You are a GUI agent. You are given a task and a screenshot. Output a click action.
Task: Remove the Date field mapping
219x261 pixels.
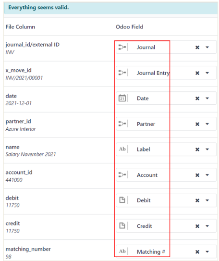(x=197, y=99)
